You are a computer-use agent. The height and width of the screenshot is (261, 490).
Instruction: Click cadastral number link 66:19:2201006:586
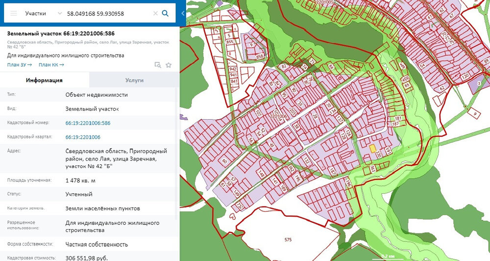[88, 123]
